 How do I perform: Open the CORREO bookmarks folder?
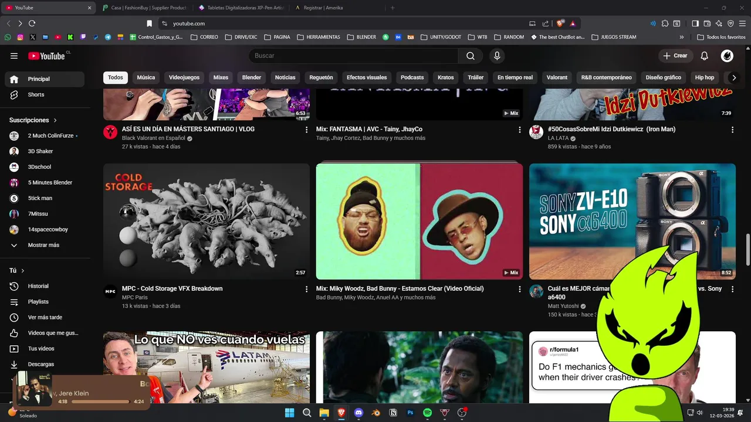204,37
